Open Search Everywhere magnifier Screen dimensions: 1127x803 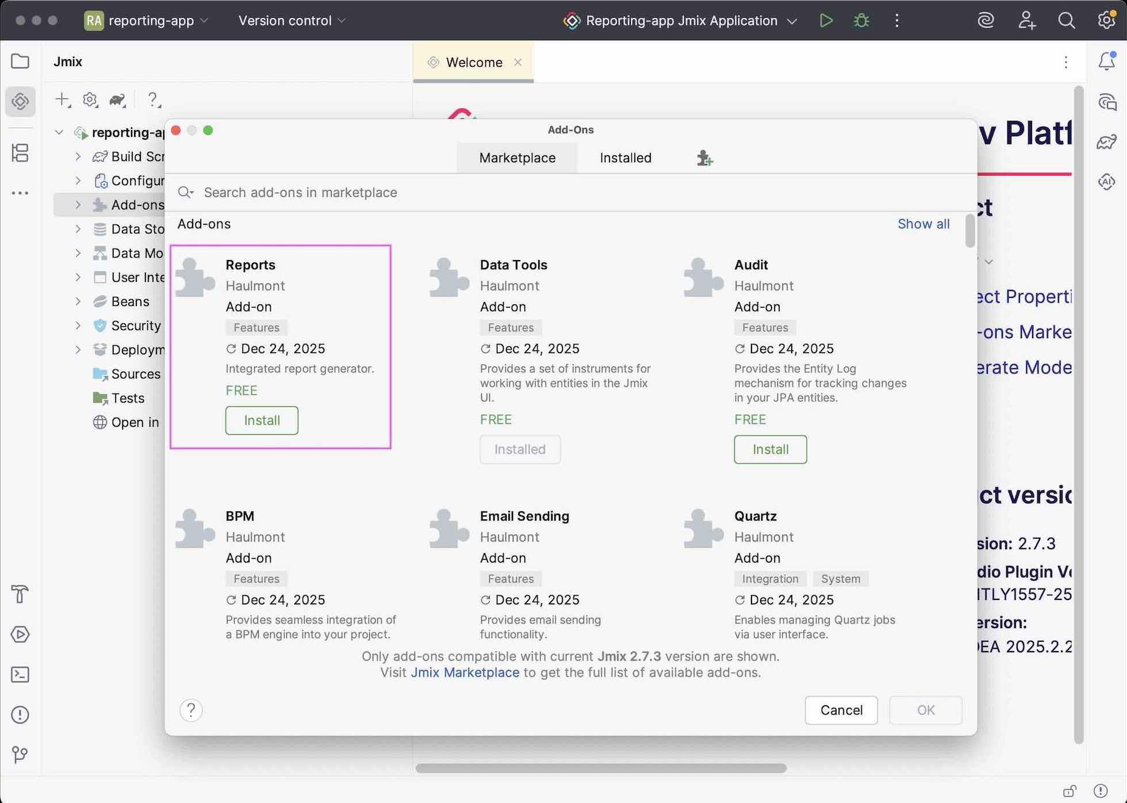tap(1067, 21)
